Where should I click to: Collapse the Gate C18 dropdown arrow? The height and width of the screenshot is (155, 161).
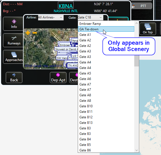pyautogui.click(x=101, y=18)
